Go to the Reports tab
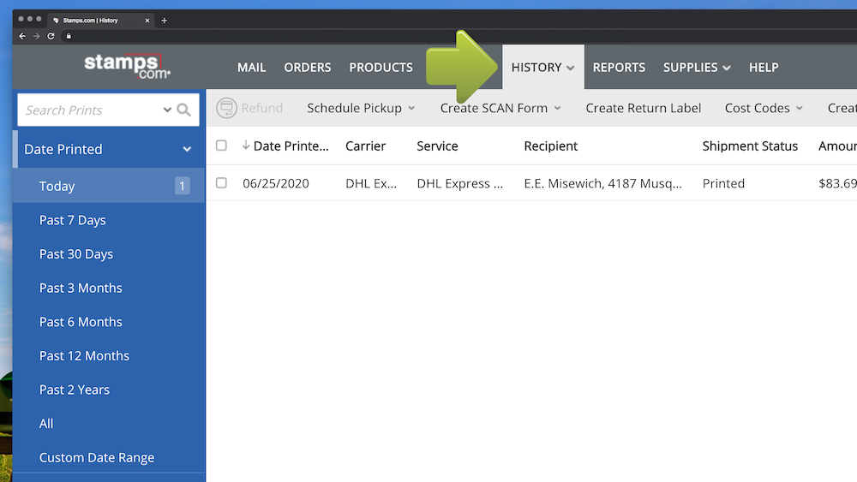The width and height of the screenshot is (857, 482). [619, 67]
